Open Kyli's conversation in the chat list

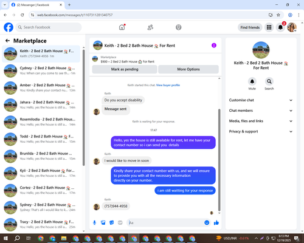click(x=41, y=173)
